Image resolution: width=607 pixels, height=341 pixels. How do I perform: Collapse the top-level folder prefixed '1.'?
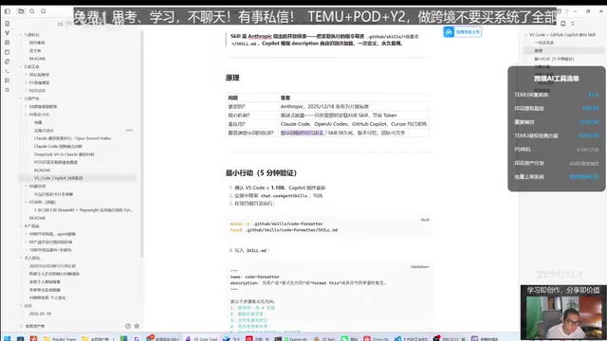(x=21, y=35)
